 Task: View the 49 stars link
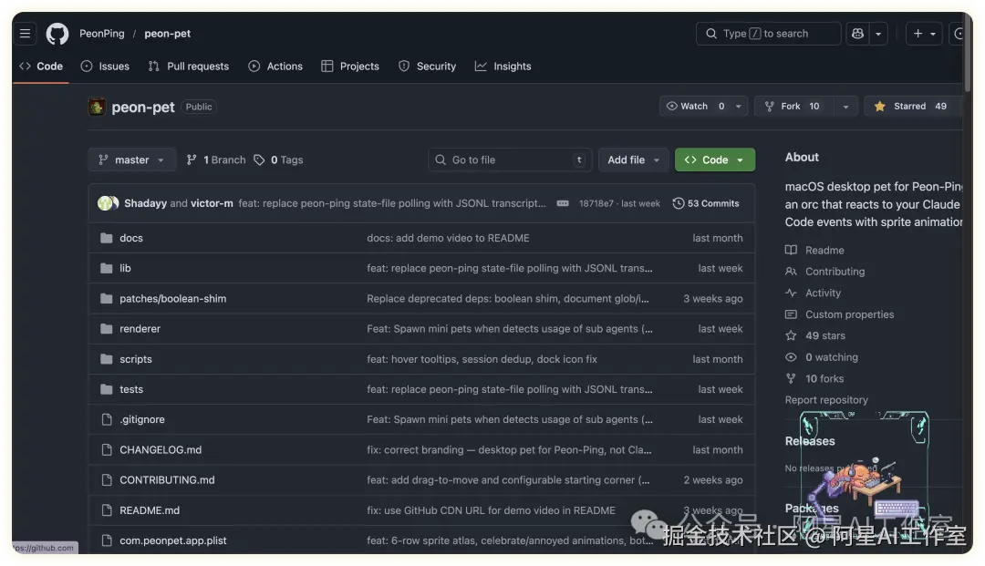(815, 335)
